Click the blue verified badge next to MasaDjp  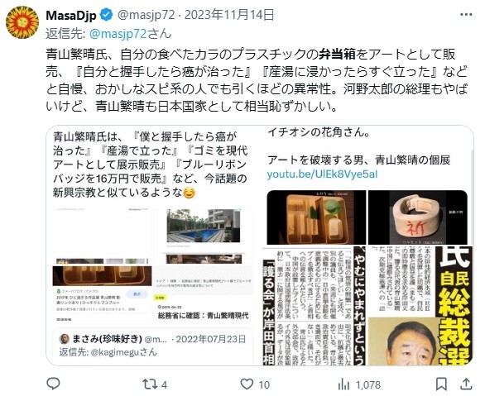[107, 15]
